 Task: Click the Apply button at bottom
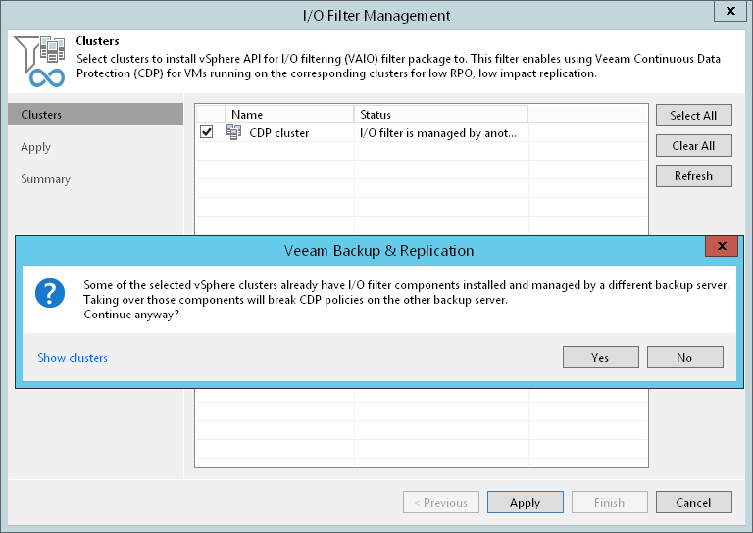coord(526,503)
